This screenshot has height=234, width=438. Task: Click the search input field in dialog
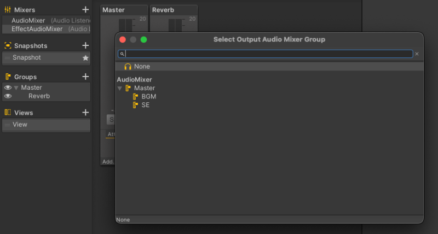tap(268, 54)
